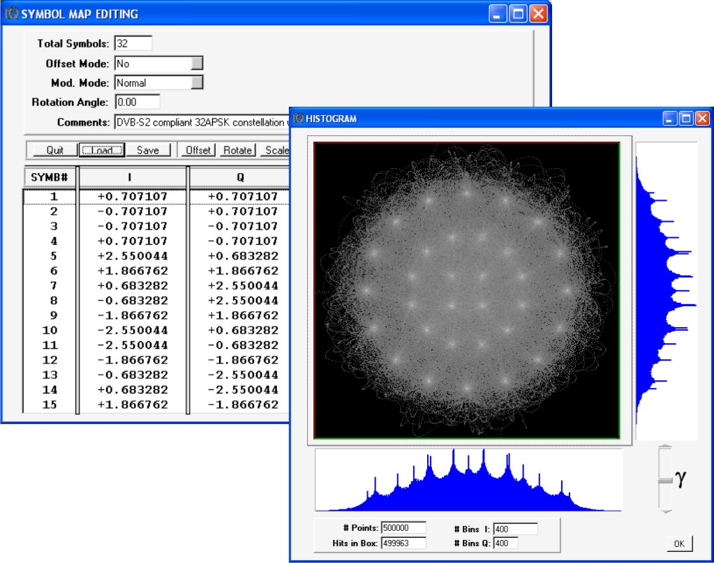Click the Symbol Map Editing window icon
Viewport: 714px width, 563px height.
(x=12, y=14)
